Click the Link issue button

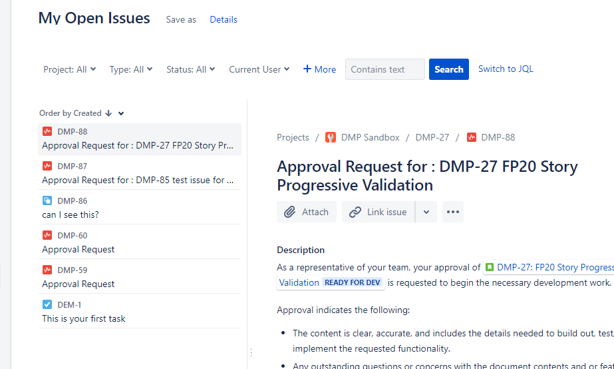click(379, 212)
